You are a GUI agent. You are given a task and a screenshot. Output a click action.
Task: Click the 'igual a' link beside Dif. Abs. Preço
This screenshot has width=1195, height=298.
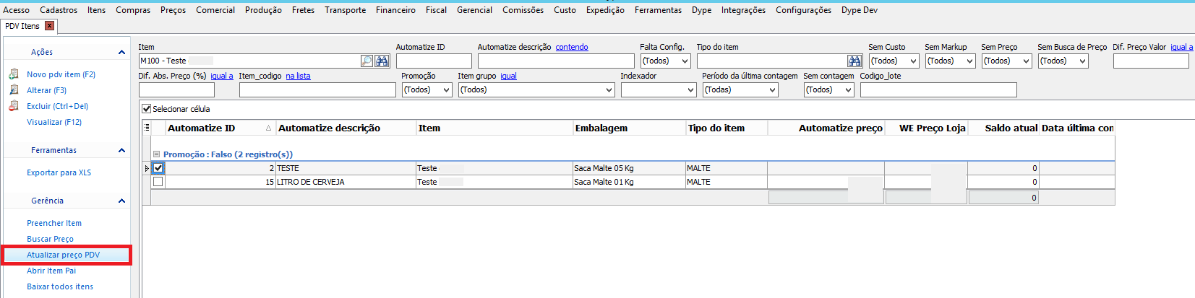click(x=222, y=76)
